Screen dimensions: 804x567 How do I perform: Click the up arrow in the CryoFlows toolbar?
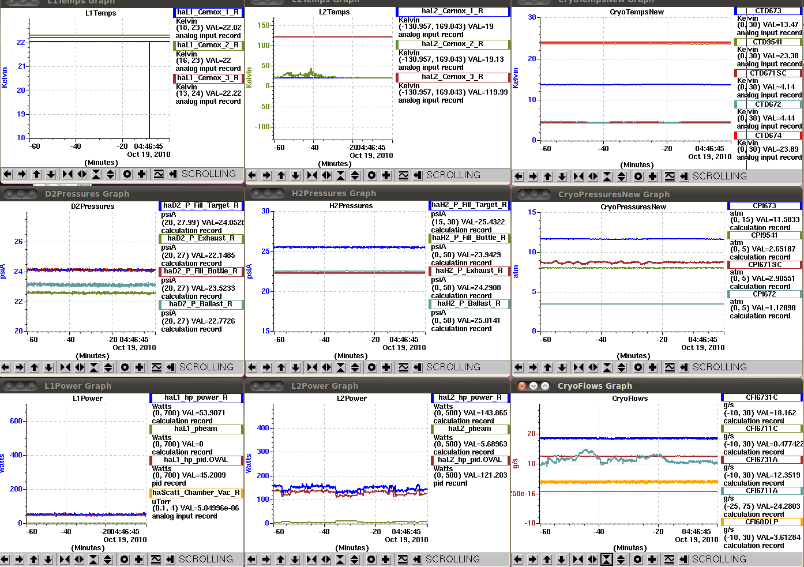(547, 560)
